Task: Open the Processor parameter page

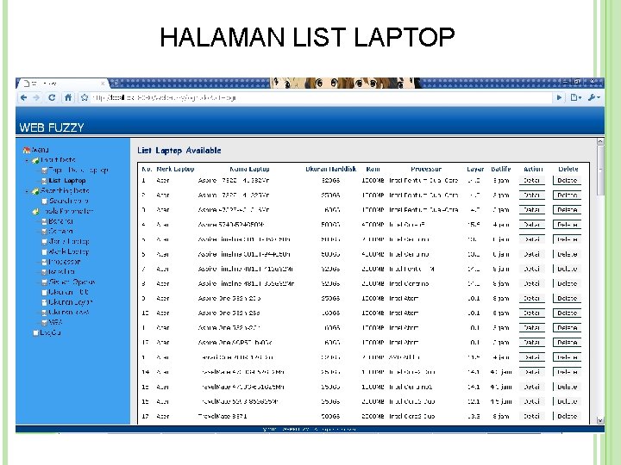Action: click(x=65, y=262)
